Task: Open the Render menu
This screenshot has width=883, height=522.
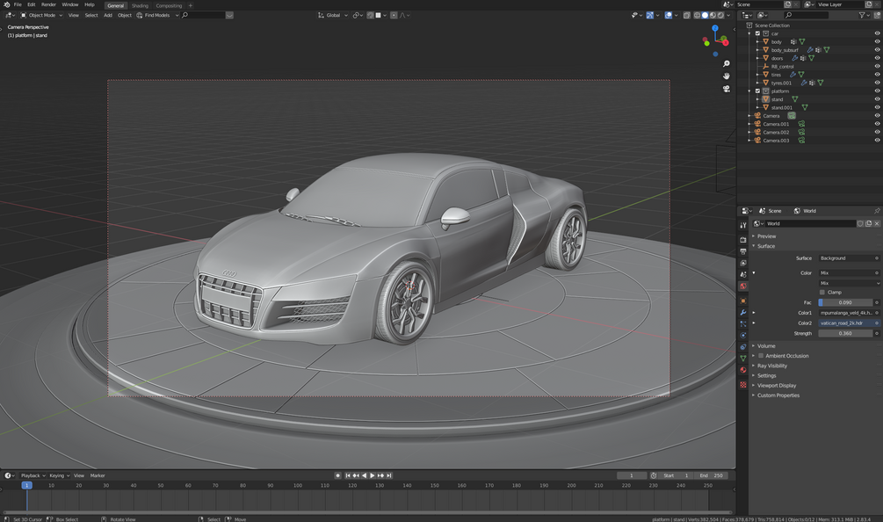Action: click(48, 4)
